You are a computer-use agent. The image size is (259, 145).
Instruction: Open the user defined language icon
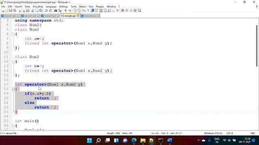96,10
